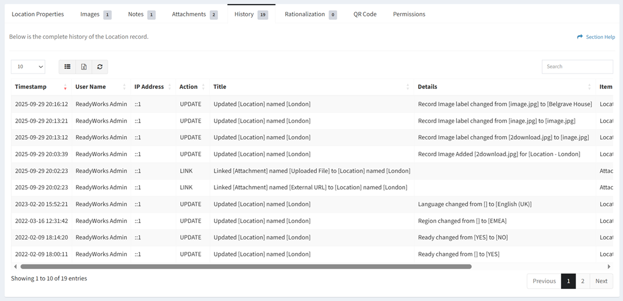Image resolution: width=623 pixels, height=301 pixels.
Task: Click into the history Search field
Action: point(577,67)
